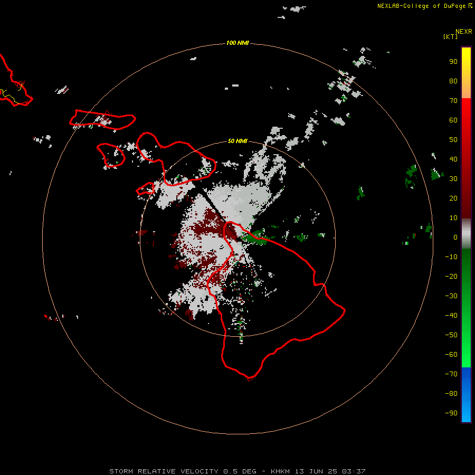Click the KT units label above the color bar
The width and height of the screenshot is (475, 475).
click(450, 36)
